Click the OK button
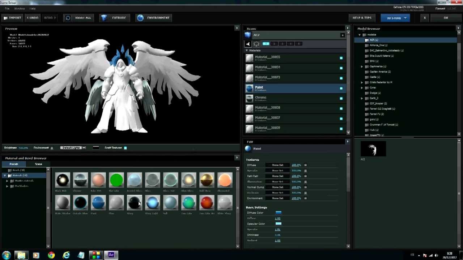This screenshot has height=260, width=463. pos(446,18)
